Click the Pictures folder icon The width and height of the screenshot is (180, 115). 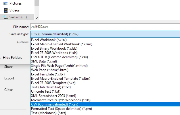coord(6,3)
